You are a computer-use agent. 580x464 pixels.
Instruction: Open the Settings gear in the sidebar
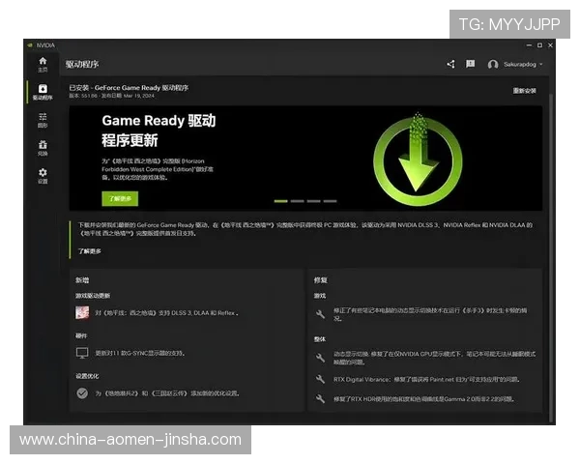(43, 176)
